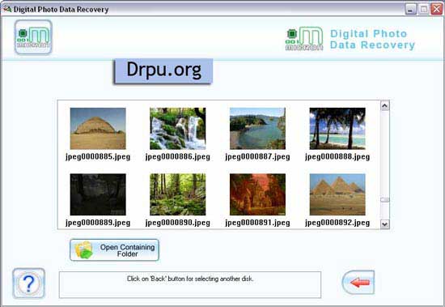Click the filename label jpeg0000892.jpeg
This screenshot has width=445, height=307.
pyautogui.click(x=337, y=223)
